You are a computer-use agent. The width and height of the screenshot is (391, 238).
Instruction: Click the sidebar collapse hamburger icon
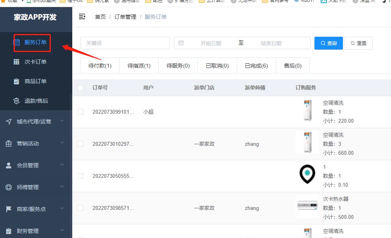tap(82, 17)
